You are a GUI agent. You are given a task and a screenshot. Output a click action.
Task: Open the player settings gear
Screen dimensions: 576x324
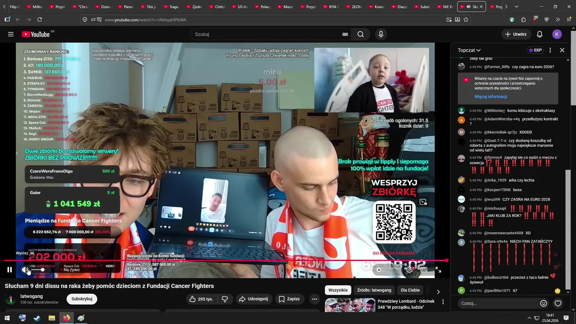click(409, 270)
